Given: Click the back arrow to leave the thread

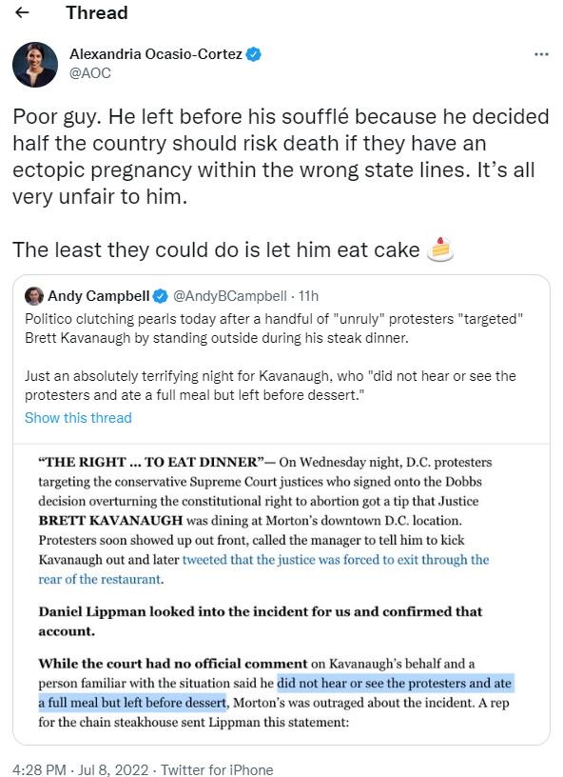Looking at the screenshot, I should (x=21, y=12).
